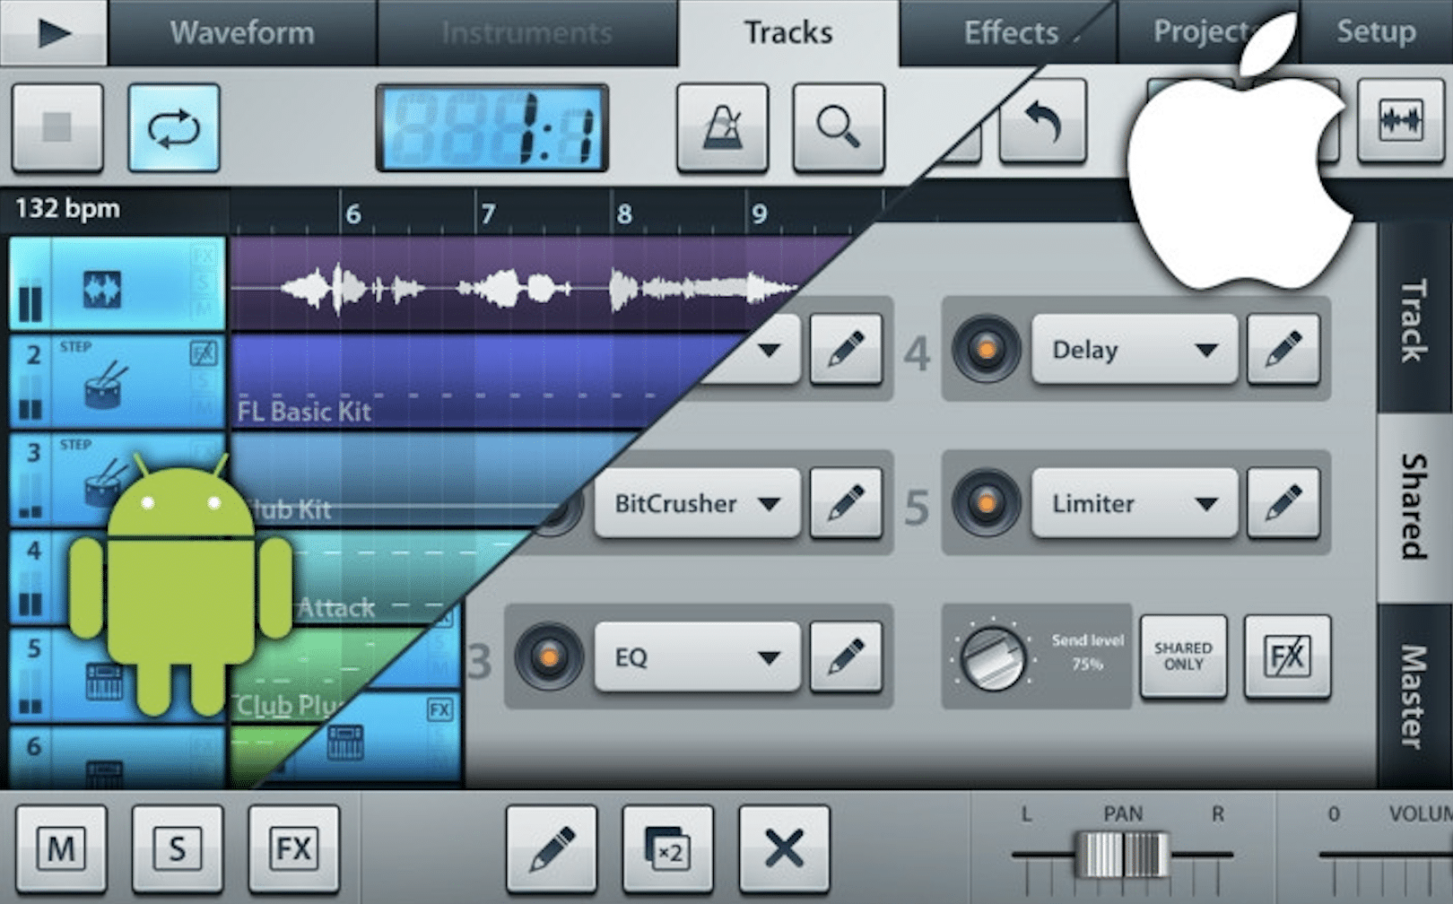Select the drum icon on track 2

pyautogui.click(x=102, y=387)
